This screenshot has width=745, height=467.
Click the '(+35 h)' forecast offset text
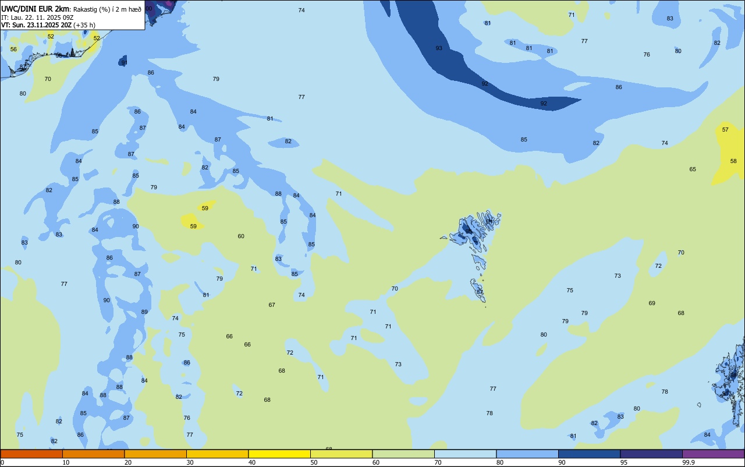[x=84, y=25]
